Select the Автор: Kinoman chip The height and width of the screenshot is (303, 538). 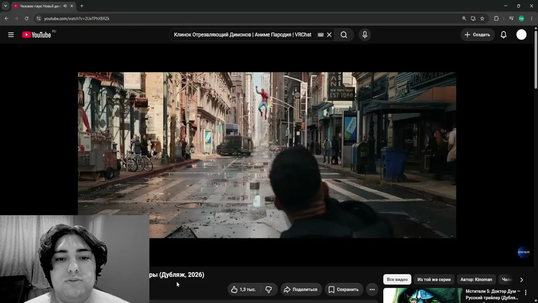point(476,279)
